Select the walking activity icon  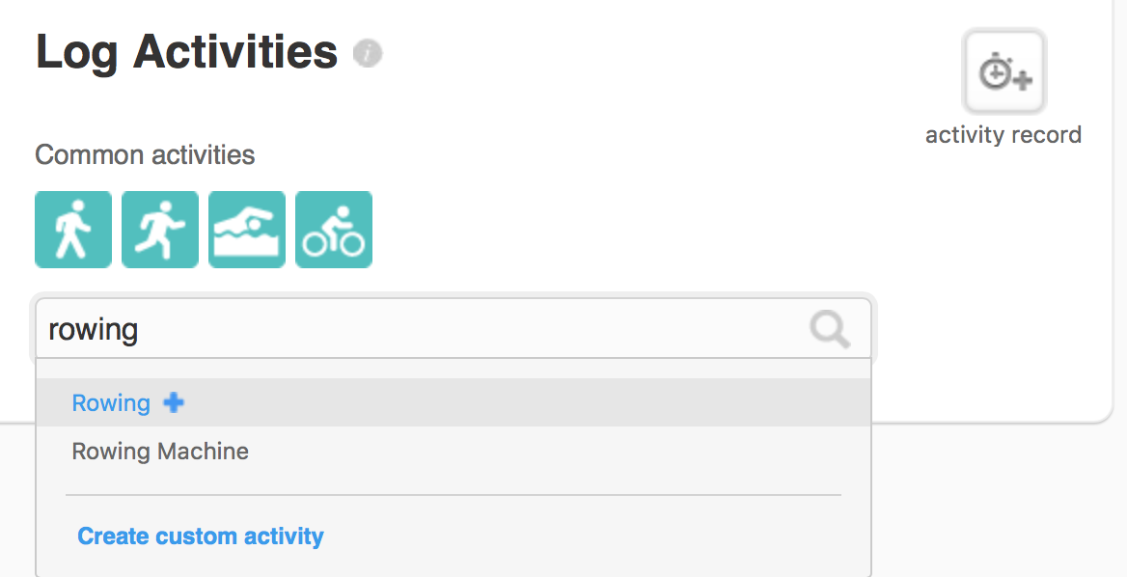73,230
